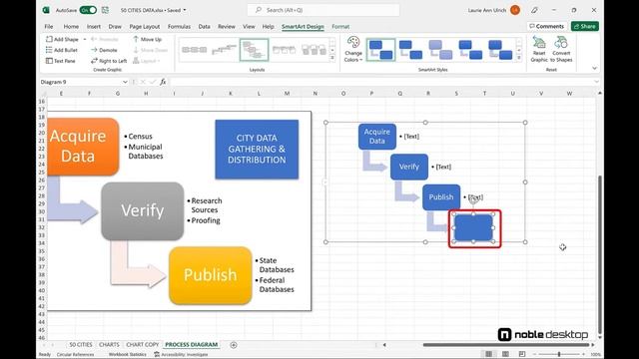Open the user account avatar

tap(515, 10)
